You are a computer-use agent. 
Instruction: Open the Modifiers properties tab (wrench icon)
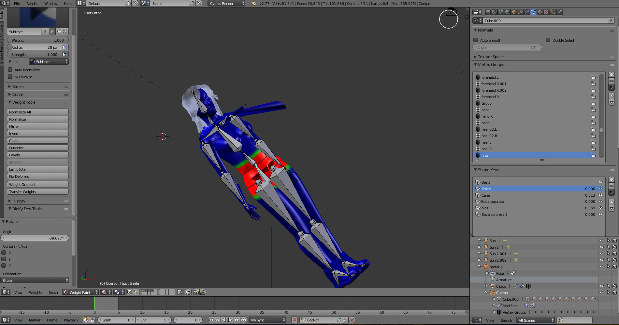pyautogui.click(x=527, y=12)
